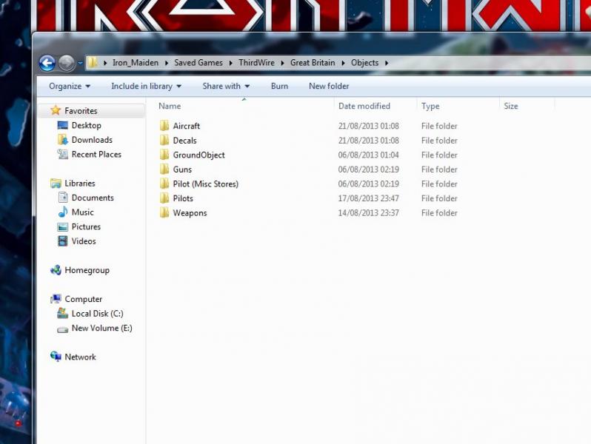Sort by Size column header
591x444 pixels.
(511, 107)
